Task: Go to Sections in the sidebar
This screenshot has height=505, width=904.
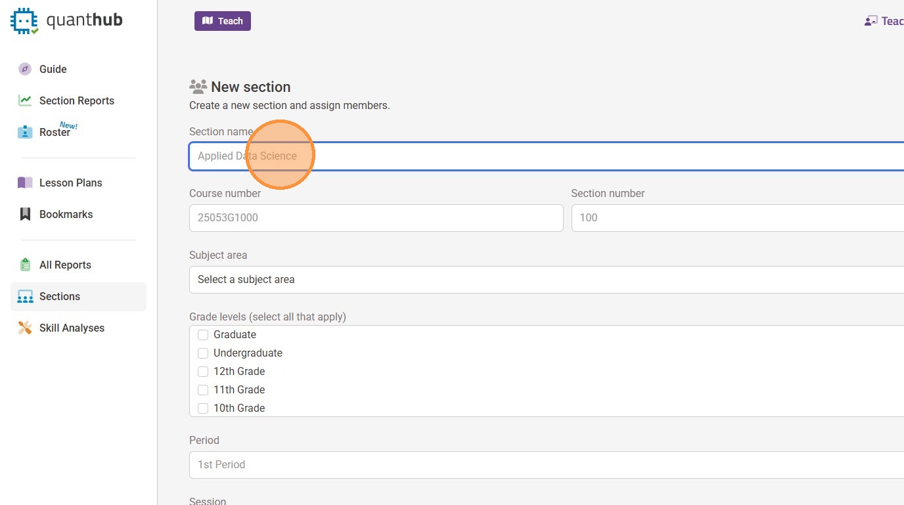Action: [59, 297]
